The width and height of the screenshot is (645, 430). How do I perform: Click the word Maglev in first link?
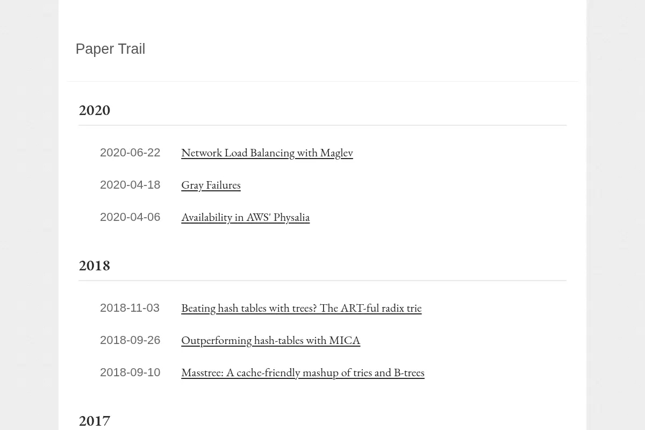336,153
